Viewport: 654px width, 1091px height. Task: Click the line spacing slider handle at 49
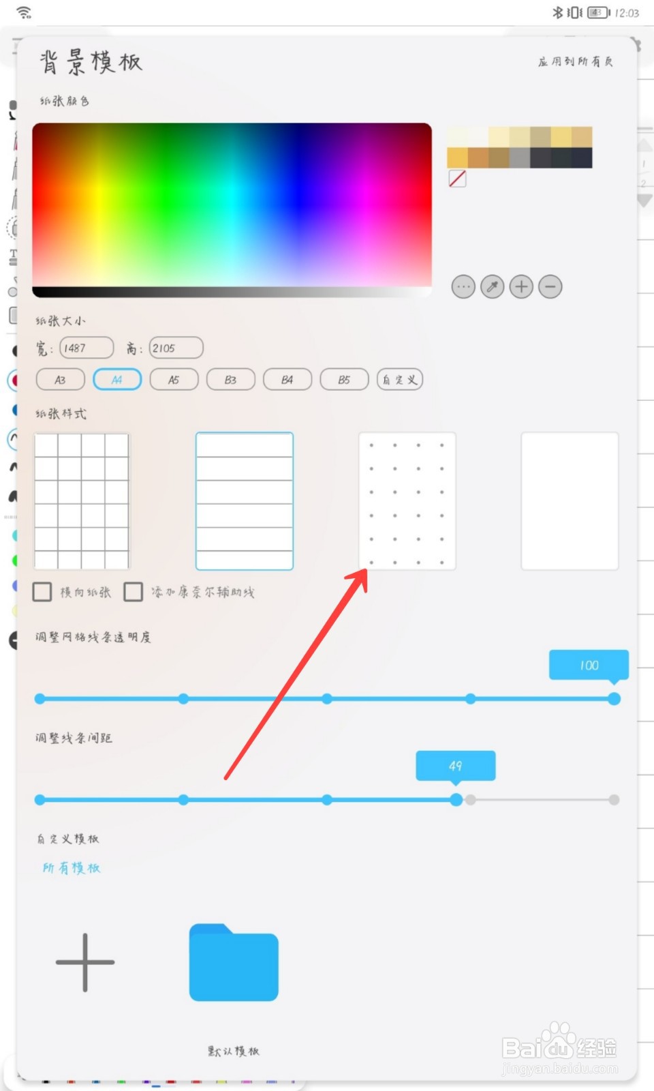pos(456,800)
